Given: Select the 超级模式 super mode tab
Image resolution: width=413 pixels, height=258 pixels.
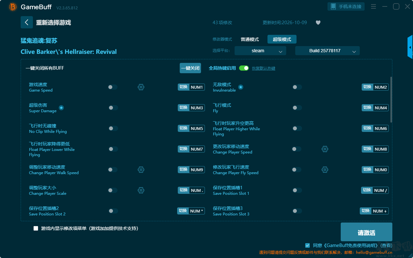Looking at the screenshot, I should [282, 39].
